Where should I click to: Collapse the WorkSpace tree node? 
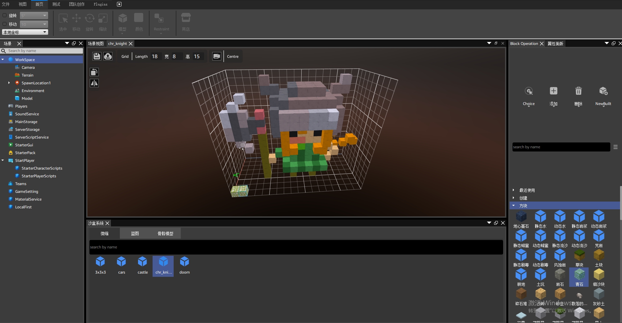click(3, 59)
